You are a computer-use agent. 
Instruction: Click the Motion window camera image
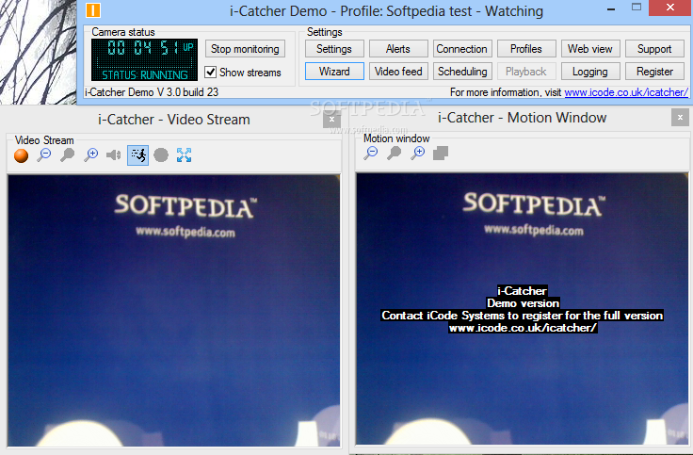(522, 308)
